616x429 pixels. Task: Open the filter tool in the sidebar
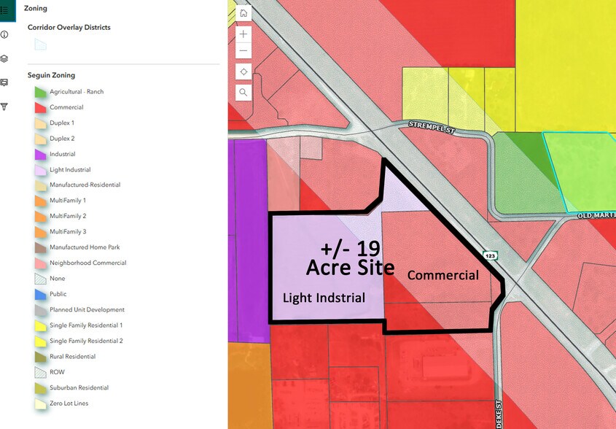[6, 107]
